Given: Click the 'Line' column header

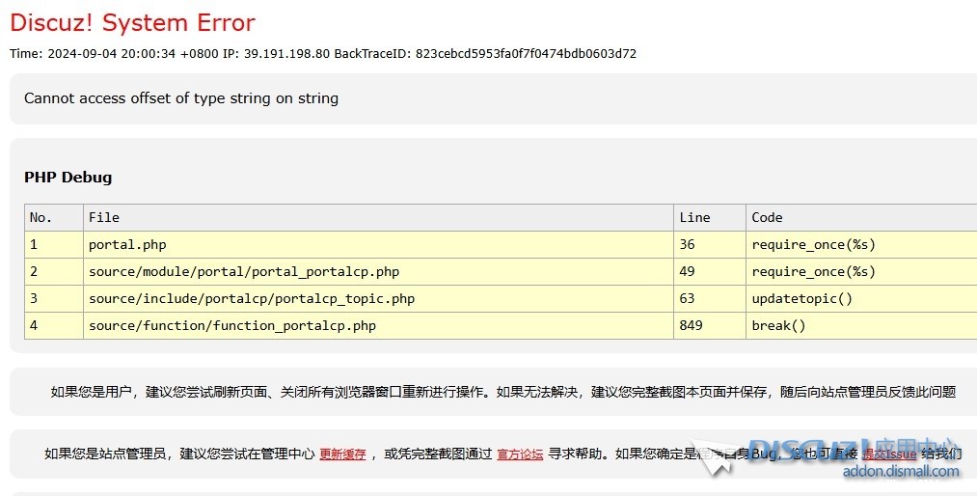Looking at the screenshot, I should [694, 217].
